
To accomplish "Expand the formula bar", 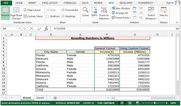I will point(177,29).
